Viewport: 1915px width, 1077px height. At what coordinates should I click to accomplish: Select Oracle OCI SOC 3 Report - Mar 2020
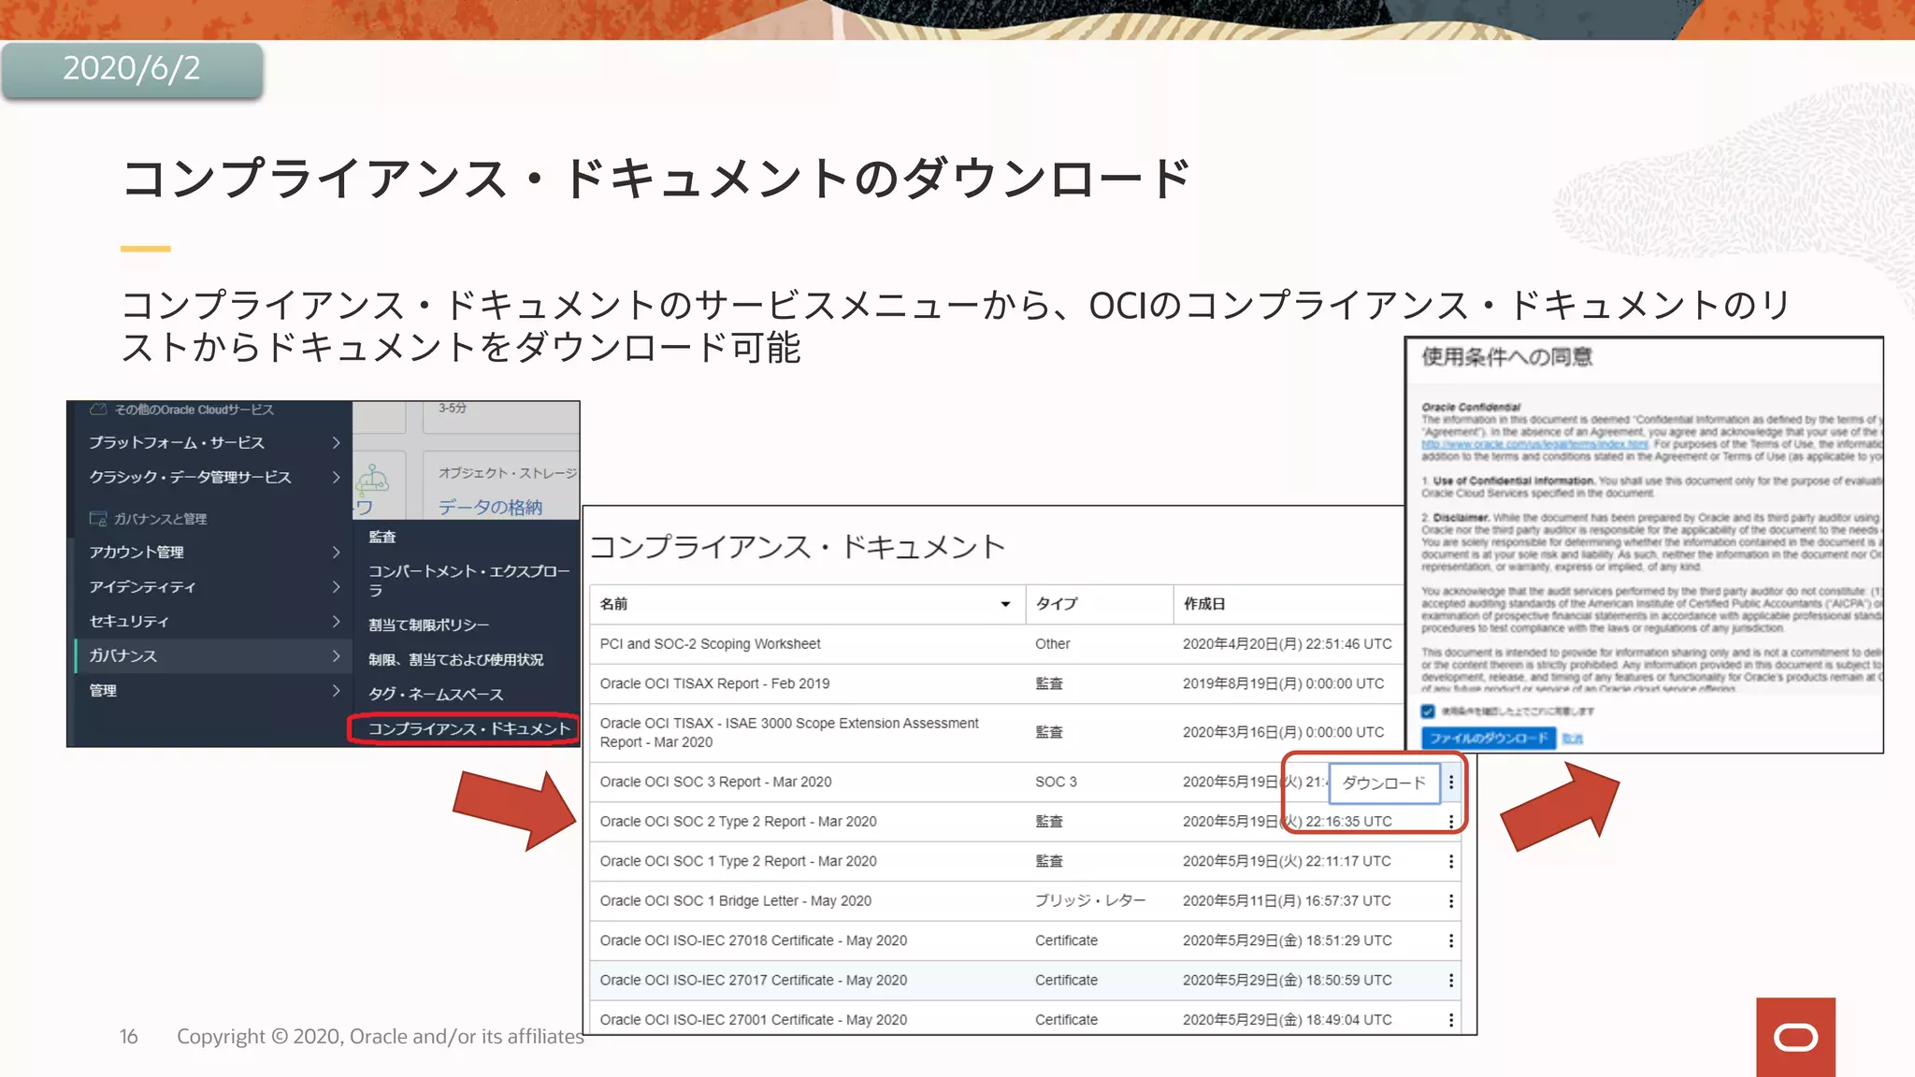point(715,782)
